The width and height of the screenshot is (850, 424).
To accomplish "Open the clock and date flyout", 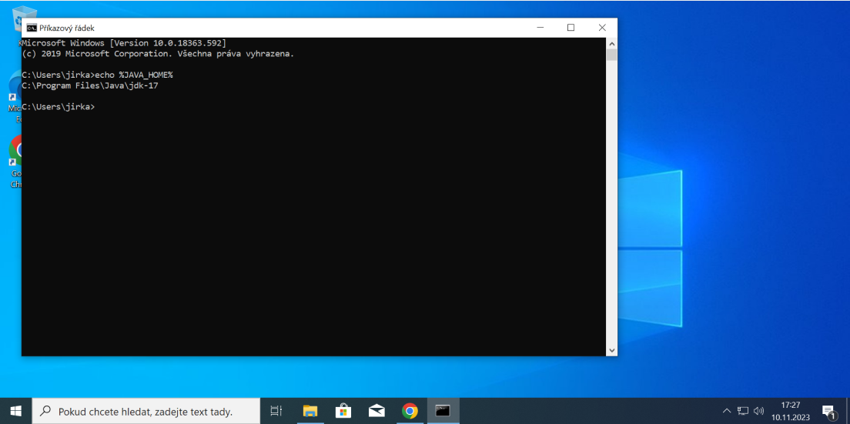I will tap(790, 411).
